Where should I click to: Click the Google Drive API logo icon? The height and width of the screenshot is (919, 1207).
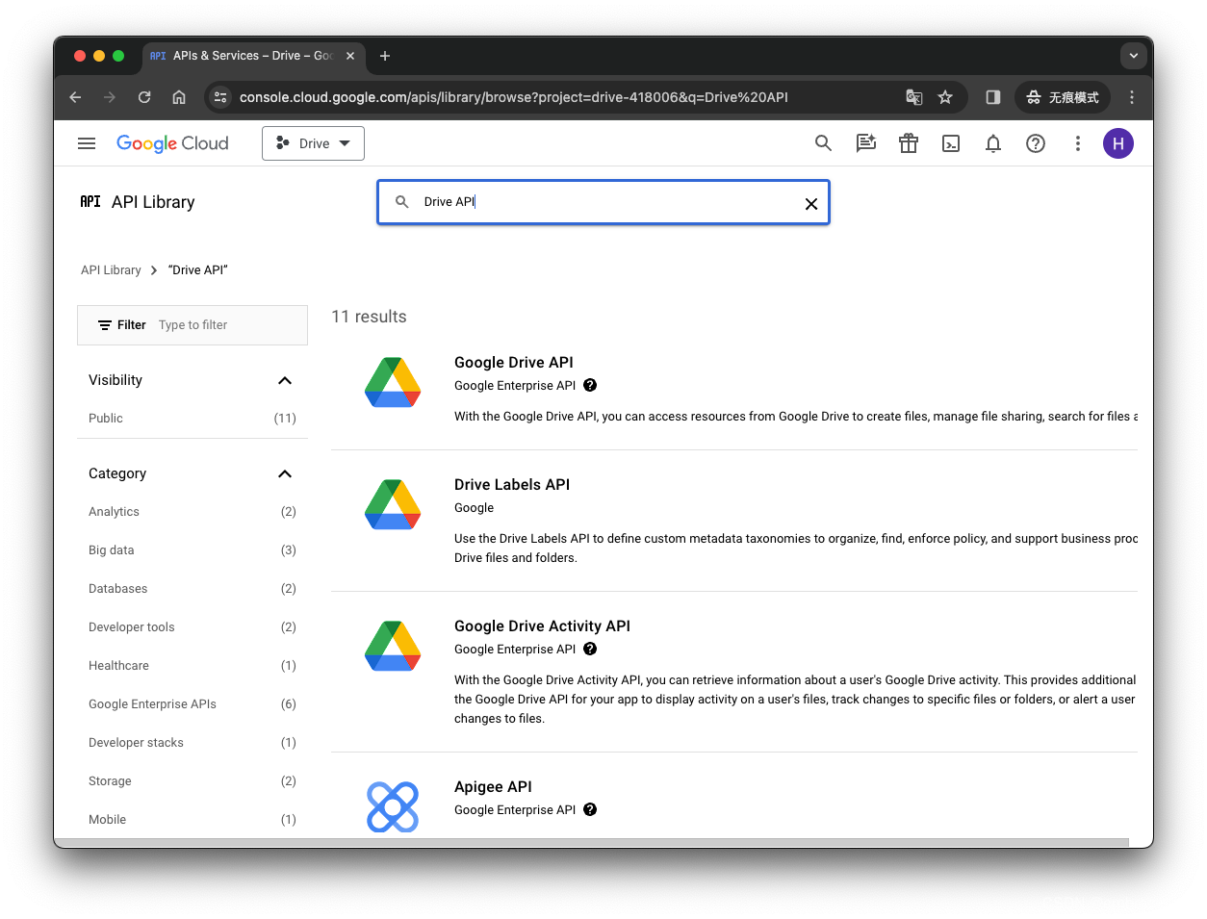pyautogui.click(x=393, y=382)
